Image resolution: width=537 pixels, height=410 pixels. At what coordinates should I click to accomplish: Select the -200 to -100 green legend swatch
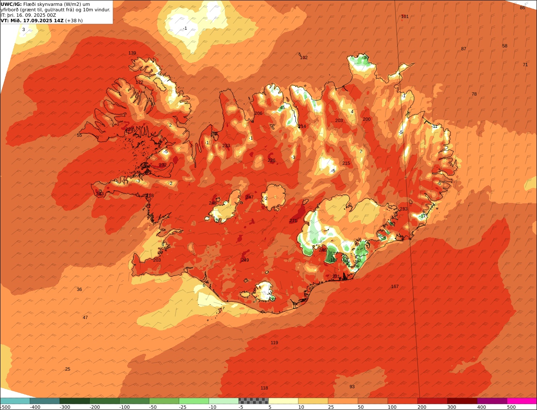coord(104,401)
